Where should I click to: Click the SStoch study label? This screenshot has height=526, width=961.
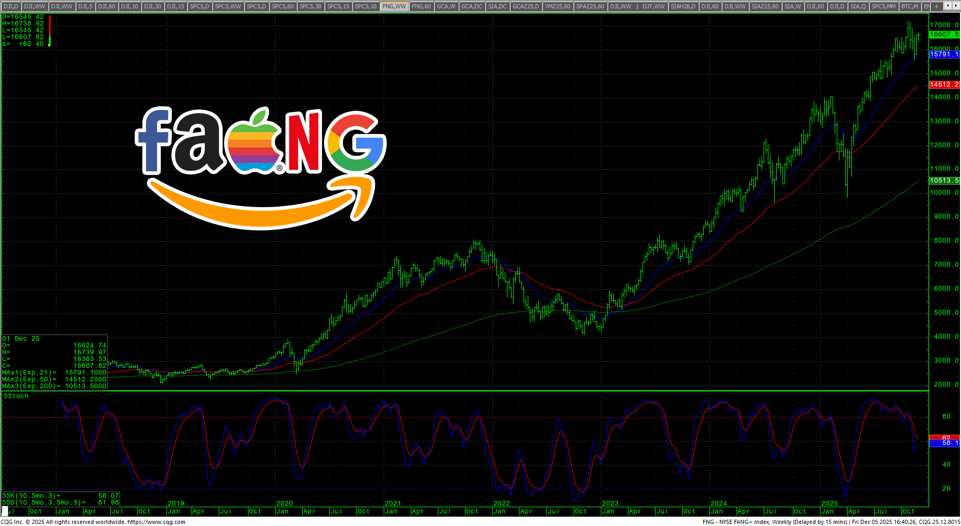point(16,396)
